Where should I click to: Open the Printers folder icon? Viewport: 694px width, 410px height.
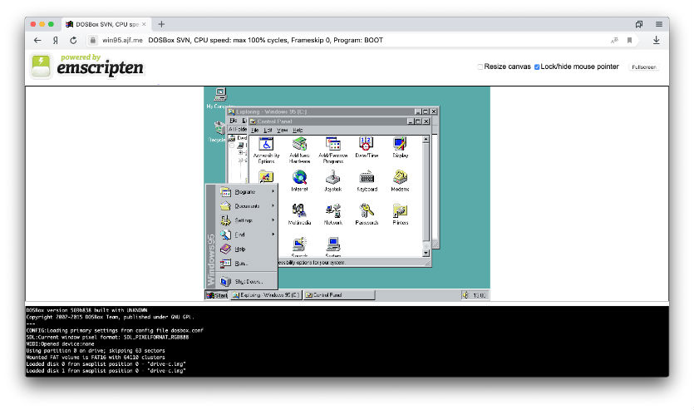click(400, 212)
